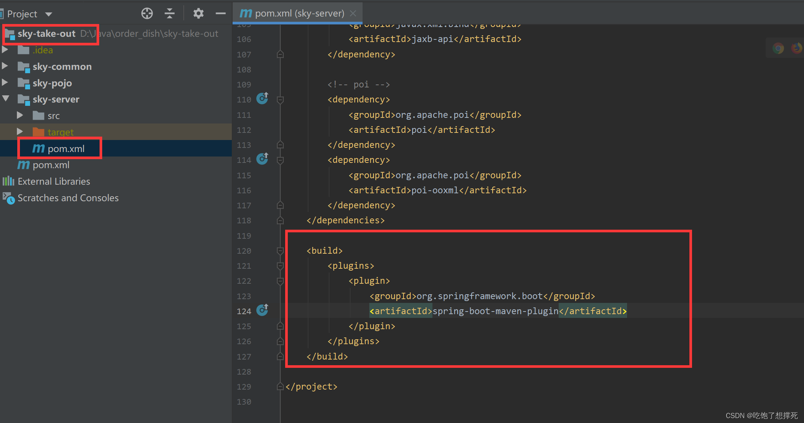Open in Firefox browser icon
The width and height of the screenshot is (804, 423).
pyautogui.click(x=796, y=48)
